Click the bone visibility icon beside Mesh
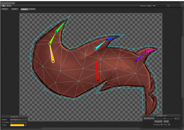Image resolution: width=184 pixels, height=130 pixels. tap(3, 6)
